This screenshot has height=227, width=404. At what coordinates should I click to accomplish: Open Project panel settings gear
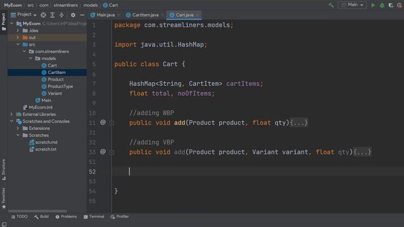(x=73, y=15)
